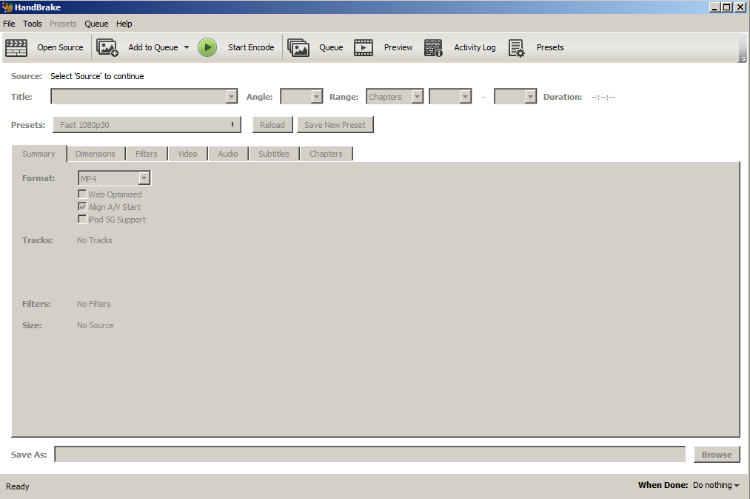The height and width of the screenshot is (499, 750).
Task: Open the File menu
Action: (9, 24)
